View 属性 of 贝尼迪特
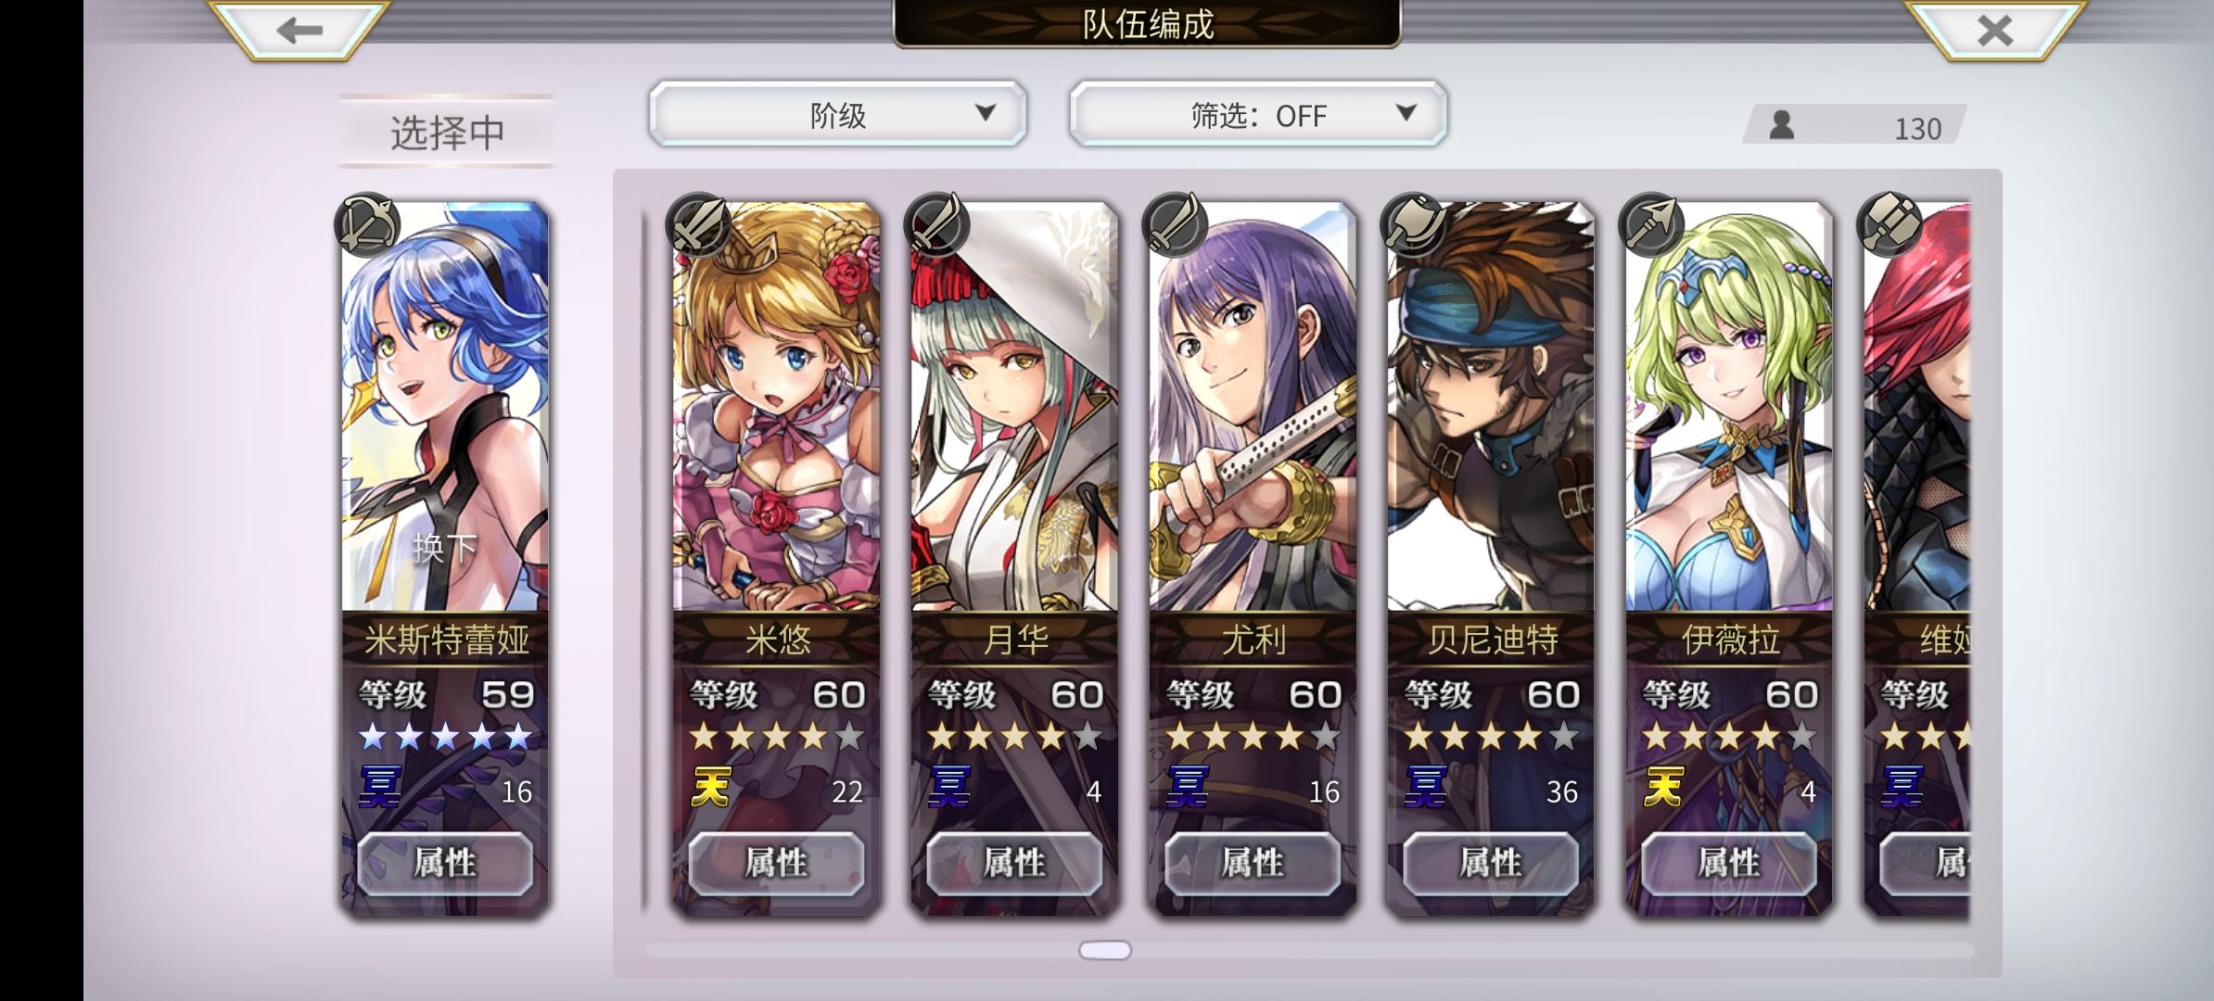This screenshot has width=2214, height=1001. click(1491, 864)
